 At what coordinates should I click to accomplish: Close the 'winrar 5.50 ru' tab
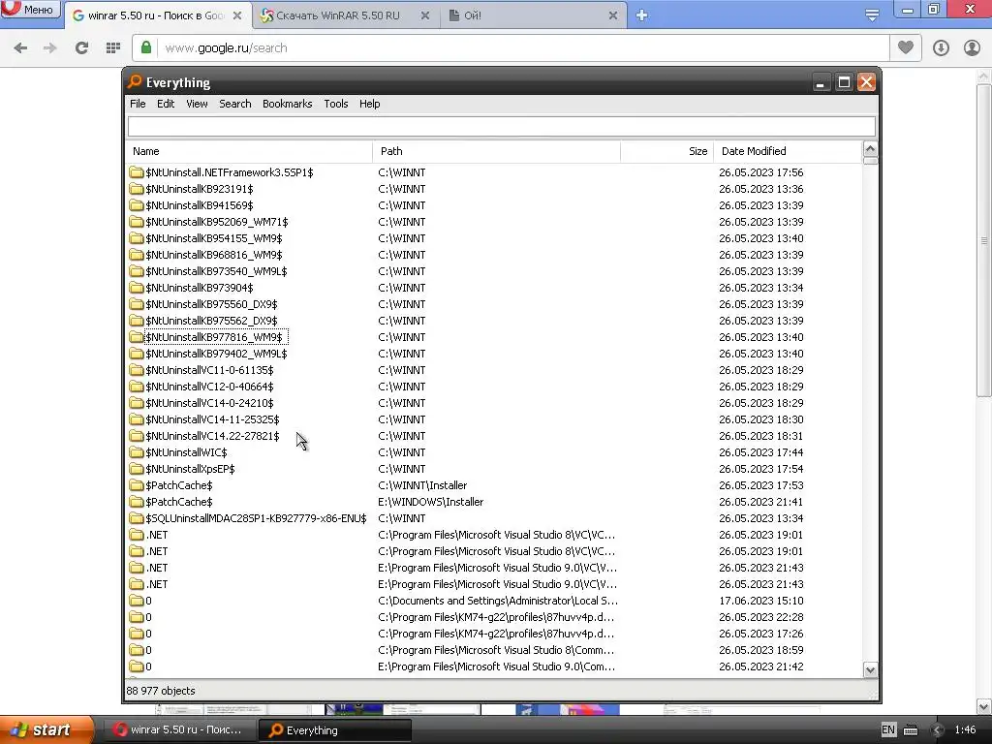(237, 15)
